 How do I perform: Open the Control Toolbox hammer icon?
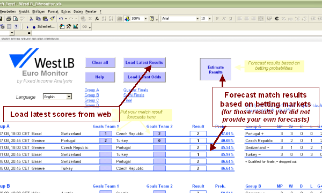tap(69, 27)
